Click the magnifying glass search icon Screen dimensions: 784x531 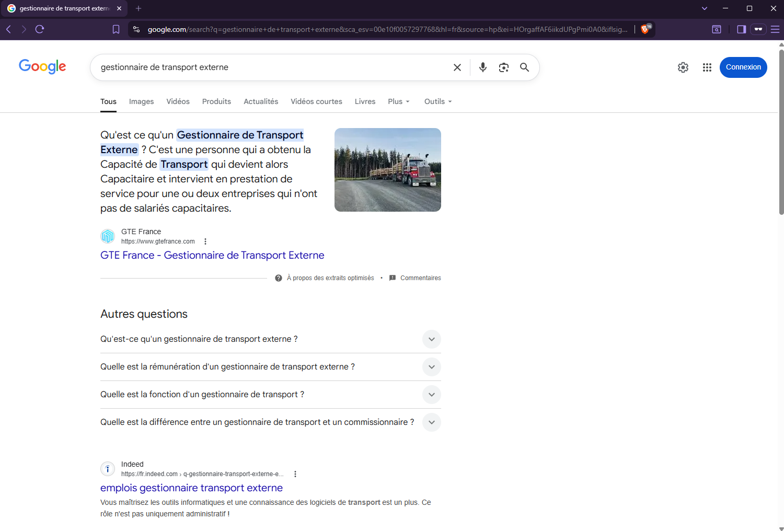click(525, 67)
